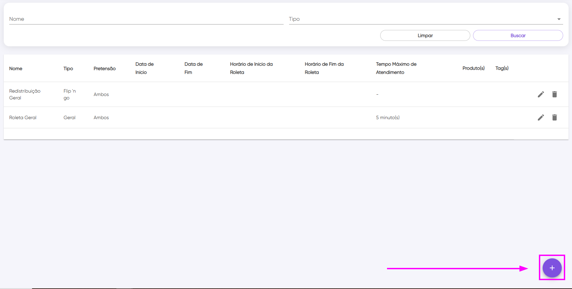Edit the Redistribuição Geral row

pos(541,94)
